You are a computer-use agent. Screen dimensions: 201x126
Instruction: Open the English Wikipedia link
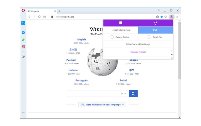[x=81, y=40]
